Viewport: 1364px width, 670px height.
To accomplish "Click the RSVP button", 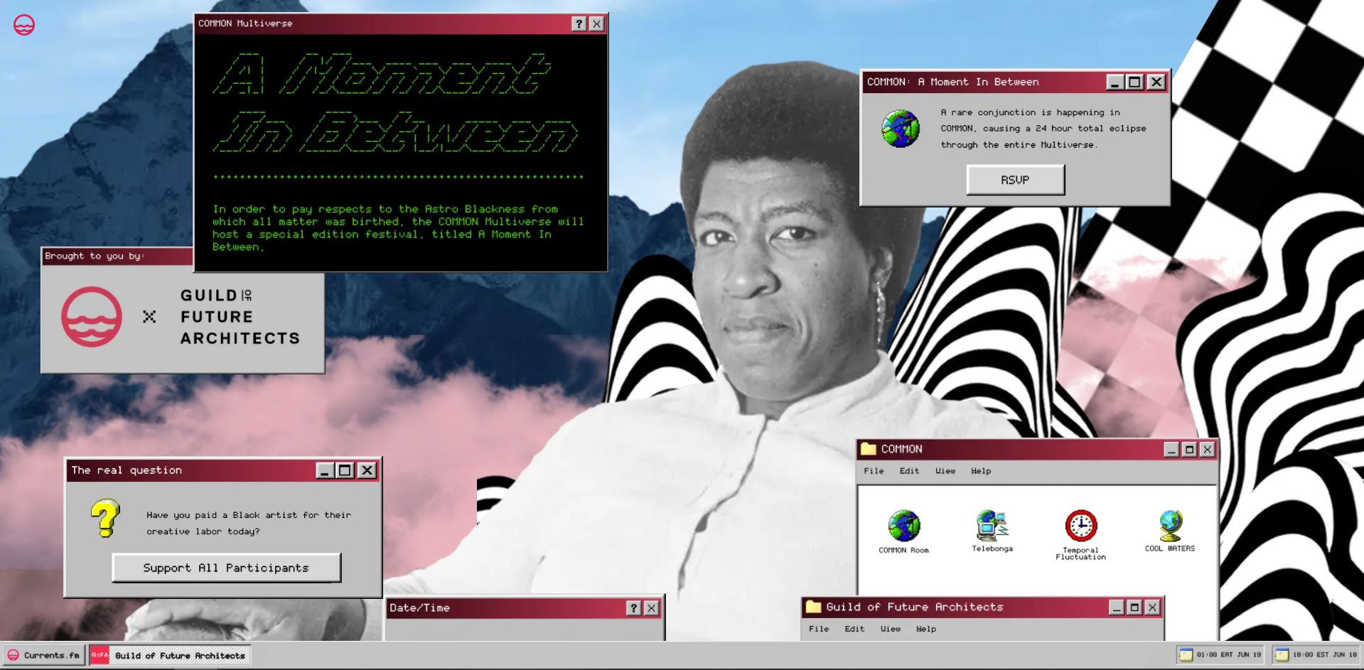I will tap(1015, 180).
